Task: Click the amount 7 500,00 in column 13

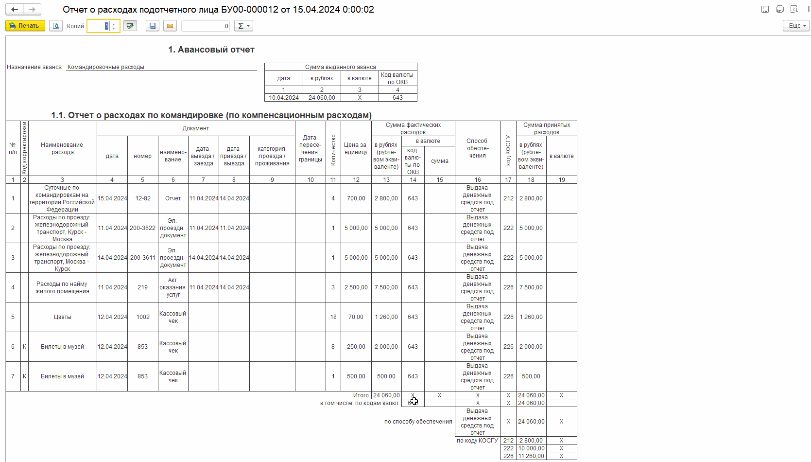Action: point(386,287)
